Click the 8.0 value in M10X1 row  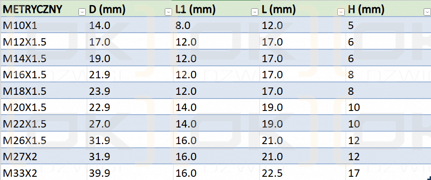point(183,25)
